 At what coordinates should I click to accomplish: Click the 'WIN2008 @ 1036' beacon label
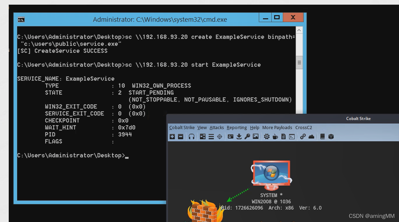pyautogui.click(x=271, y=202)
